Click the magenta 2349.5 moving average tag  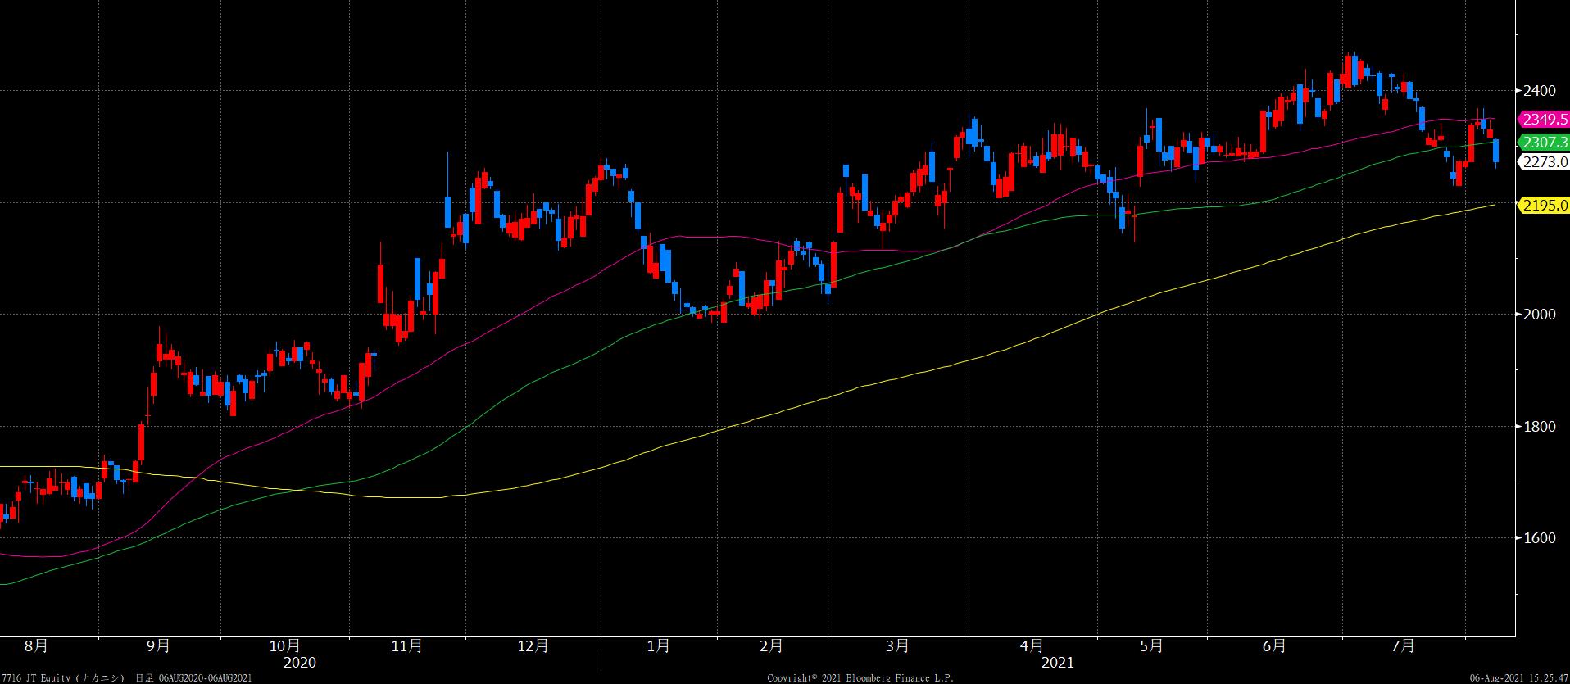click(x=1544, y=120)
